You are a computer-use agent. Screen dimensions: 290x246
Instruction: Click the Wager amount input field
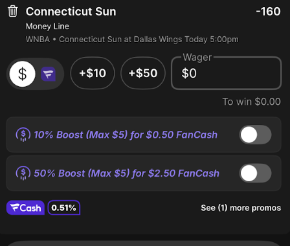(227, 73)
